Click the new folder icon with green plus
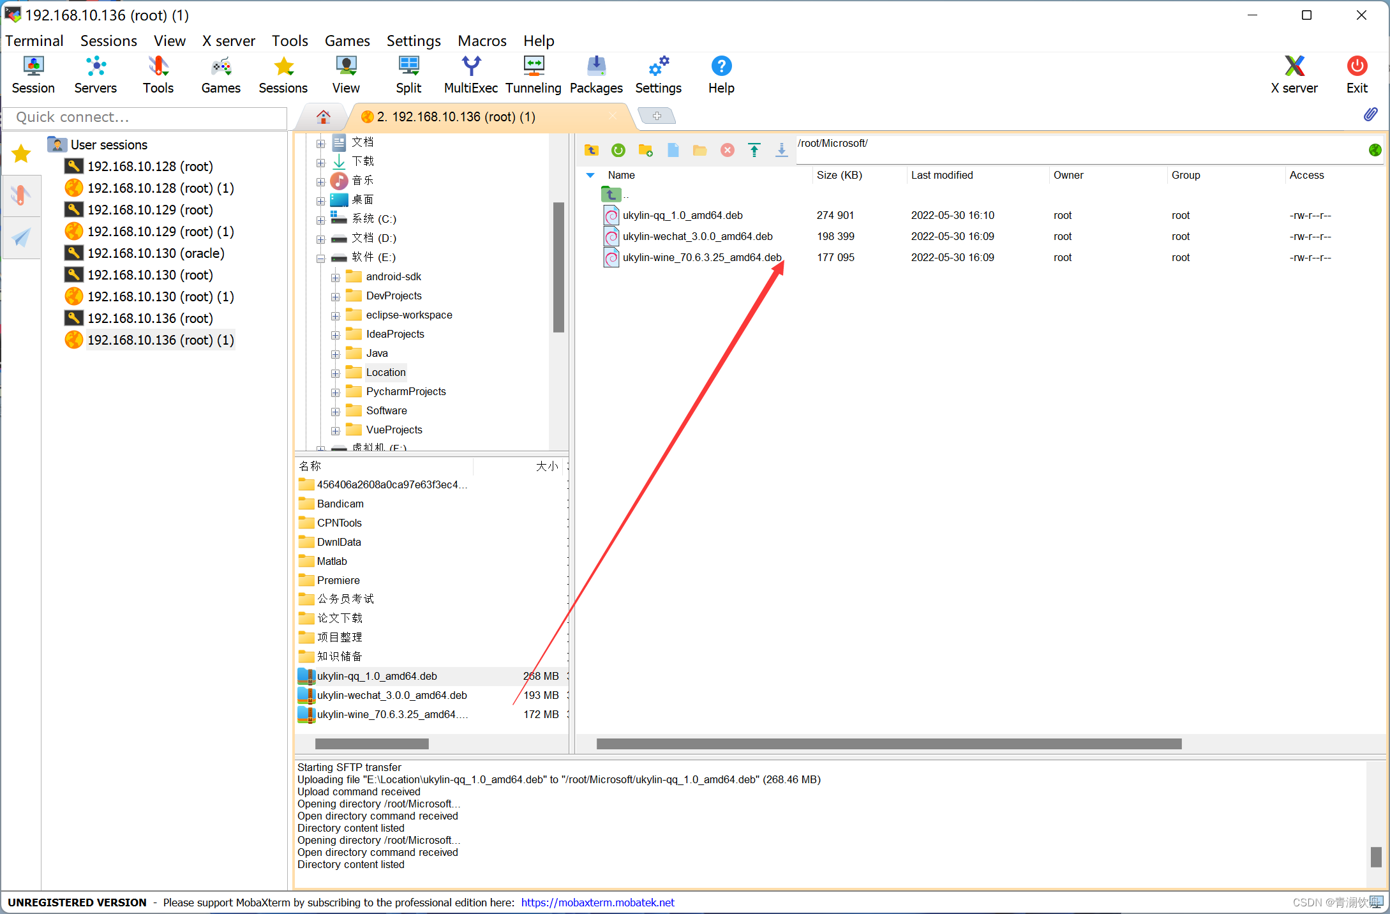This screenshot has height=914, width=1390. 645,150
